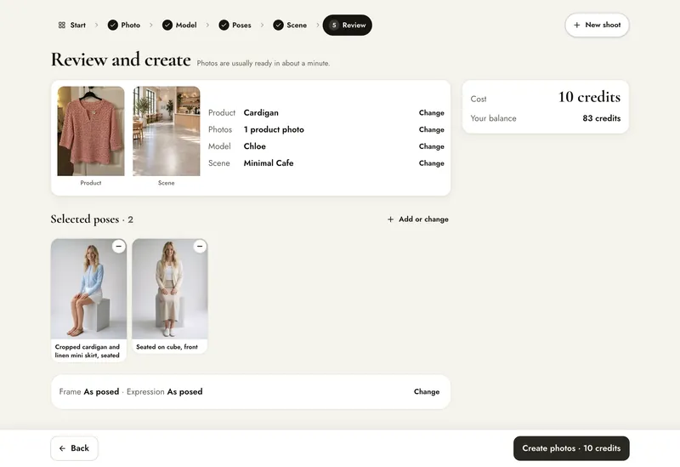Viewport: 680px width, 467px height.
Task: Select the cropped cardigan and mini skirt pose image
Action: [88, 289]
